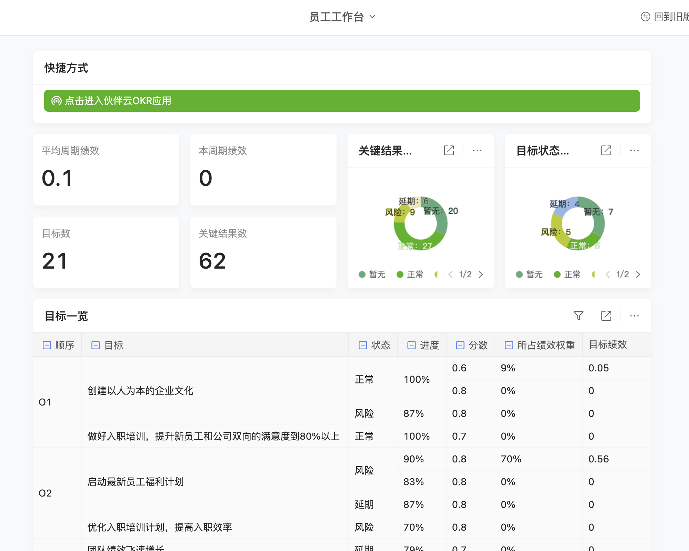Click the target icon inside the green OKR button
This screenshot has height=551, width=689.
pyautogui.click(x=56, y=101)
